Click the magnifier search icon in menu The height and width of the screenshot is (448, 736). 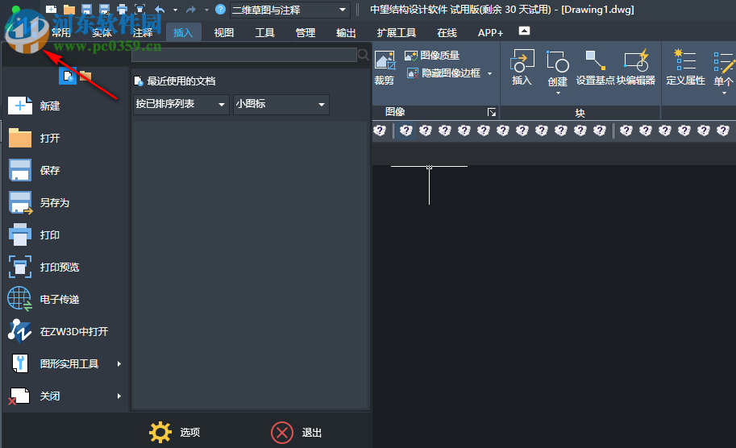(x=364, y=55)
